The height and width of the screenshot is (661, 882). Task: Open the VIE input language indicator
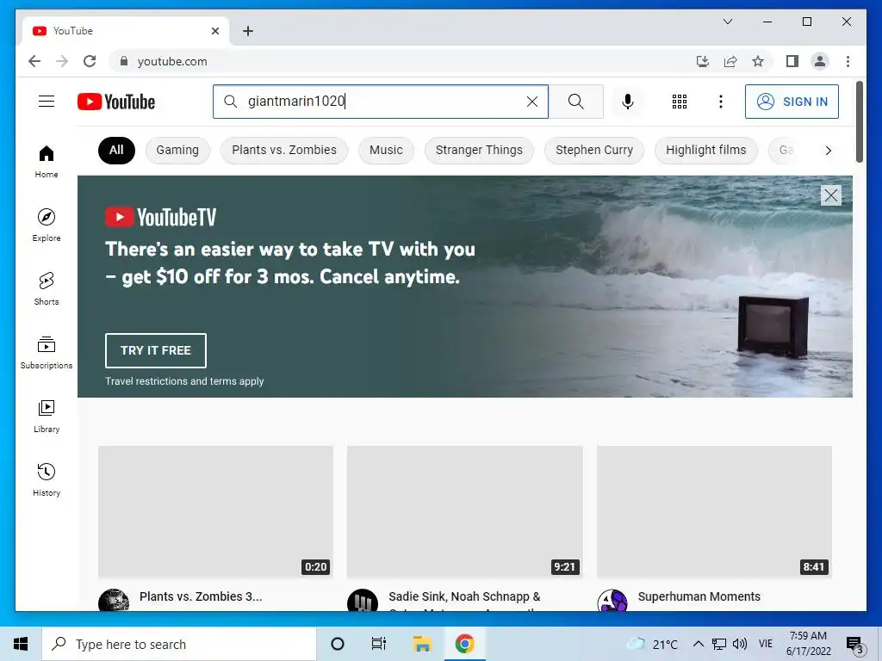766,644
